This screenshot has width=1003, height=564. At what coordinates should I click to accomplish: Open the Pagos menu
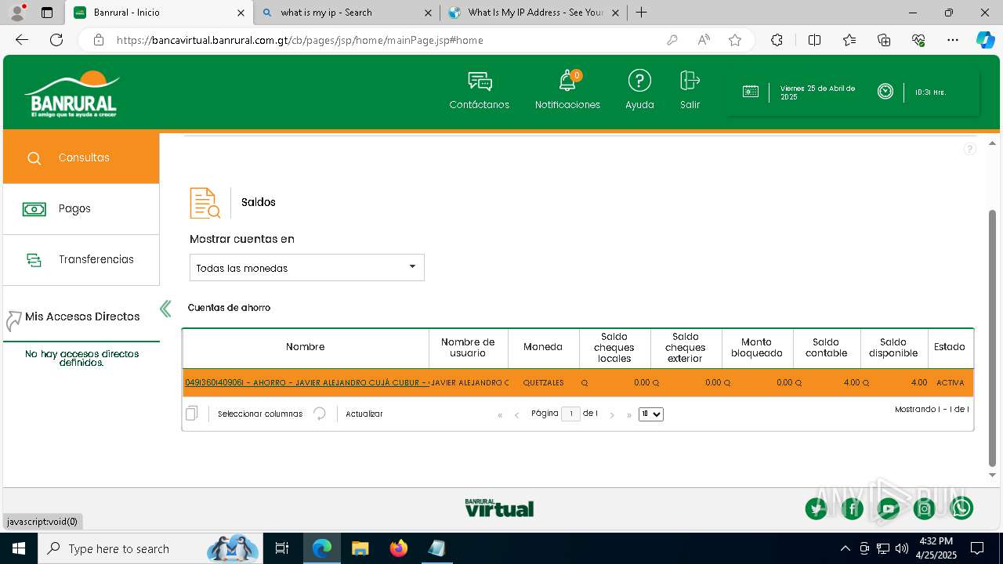[81, 208]
